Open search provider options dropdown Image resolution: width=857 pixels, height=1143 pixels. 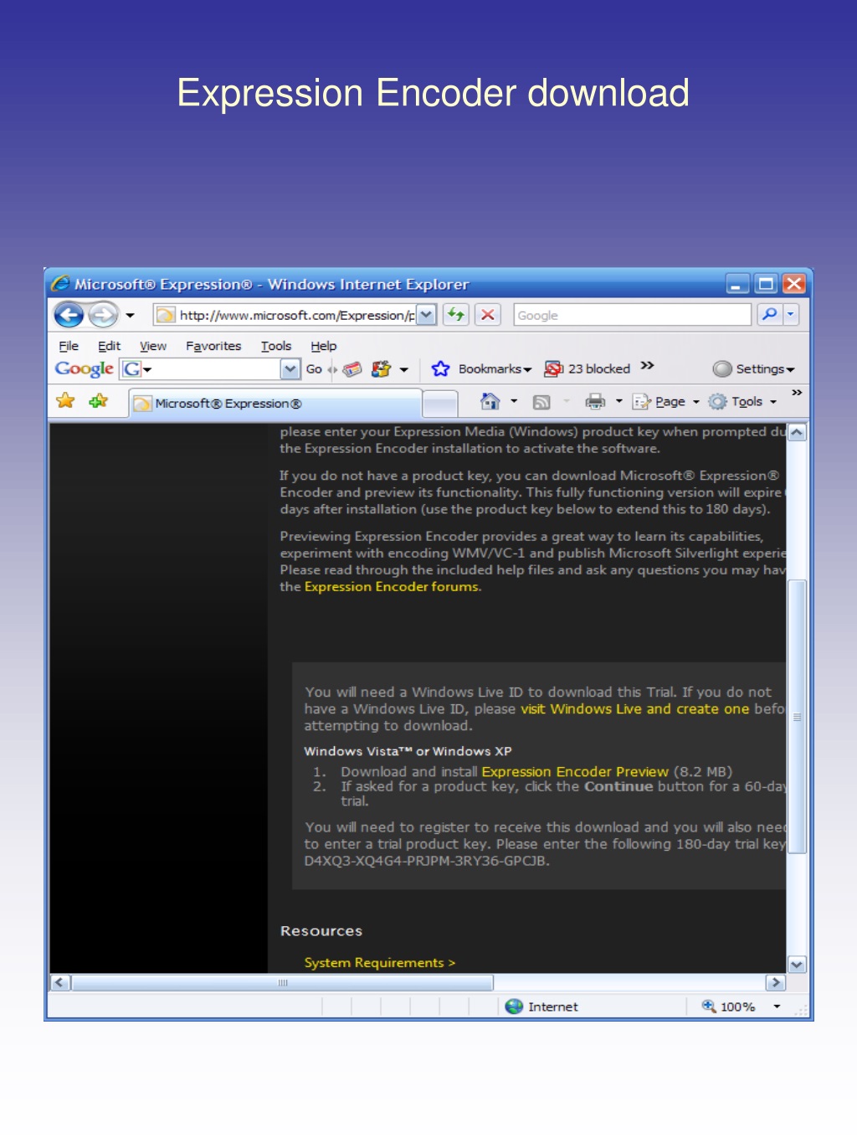click(x=791, y=315)
